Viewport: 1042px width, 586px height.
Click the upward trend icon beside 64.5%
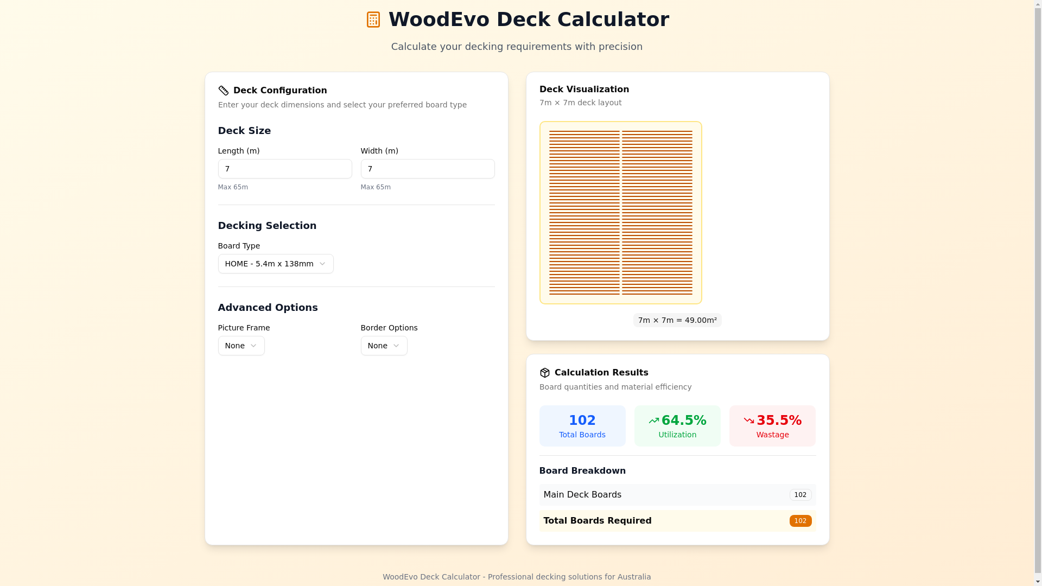coord(653,421)
